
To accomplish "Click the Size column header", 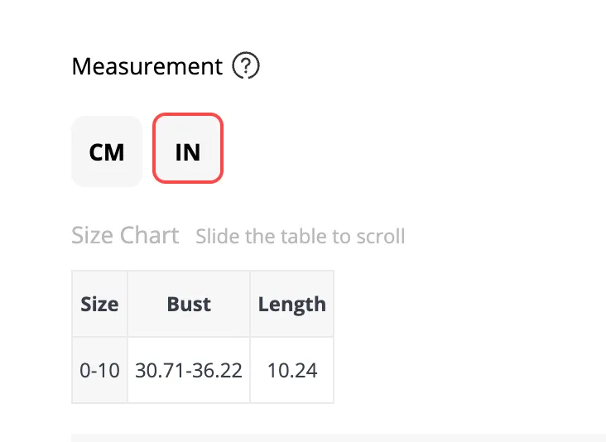I will (x=99, y=304).
